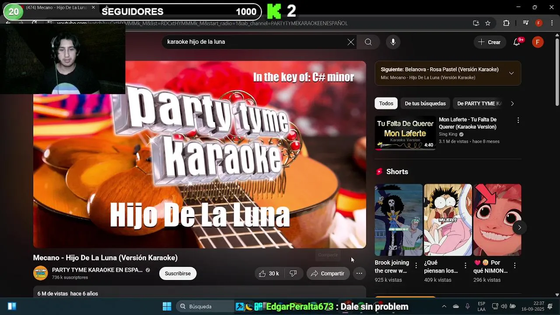The image size is (560, 315).
Task: Show hidden system tray icons
Action: 444,306
